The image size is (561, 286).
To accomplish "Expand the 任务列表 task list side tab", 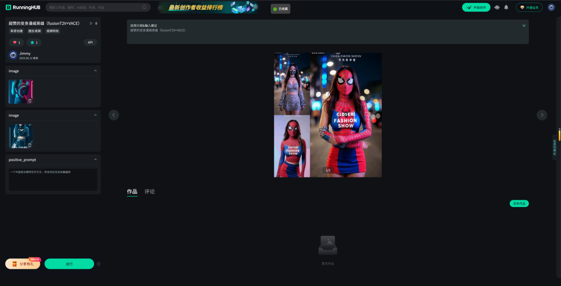I will point(555,147).
